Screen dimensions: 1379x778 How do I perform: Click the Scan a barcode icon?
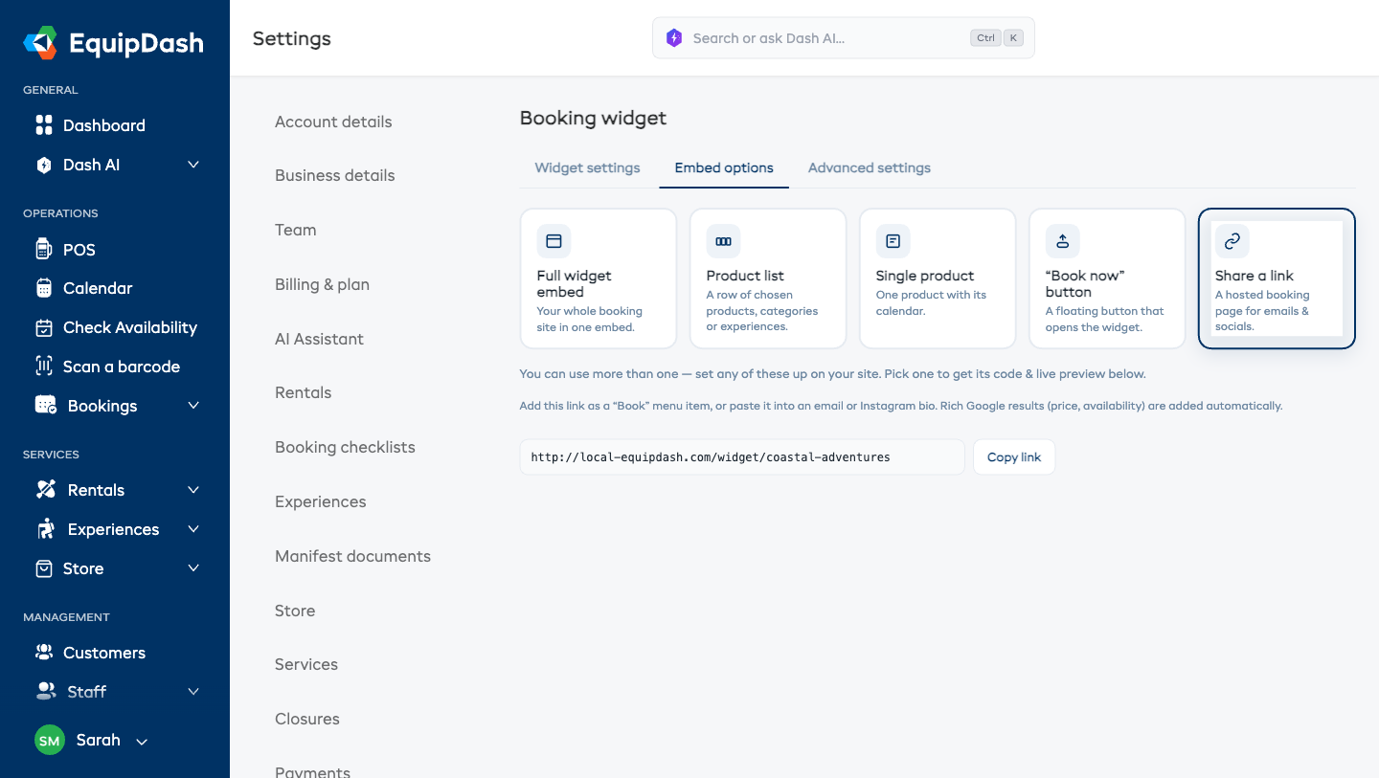point(43,367)
